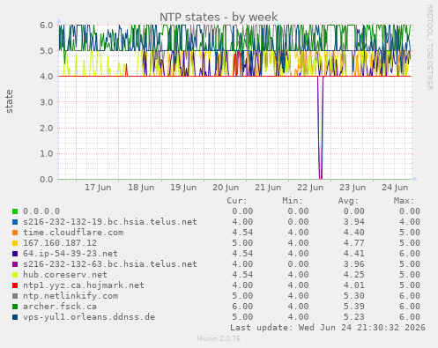
Task: Click the 21 Jun x-axis label
Action: click(268, 188)
